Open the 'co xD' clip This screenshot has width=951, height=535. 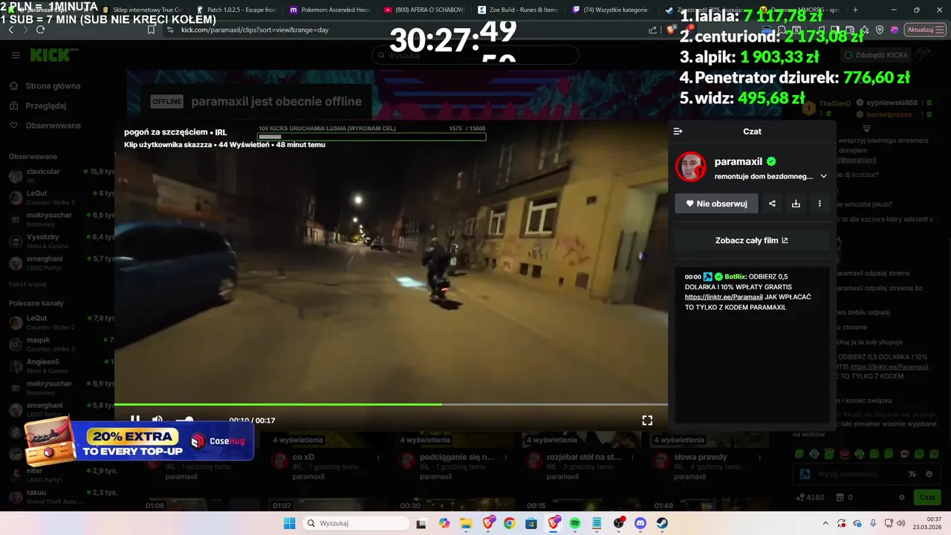303,457
